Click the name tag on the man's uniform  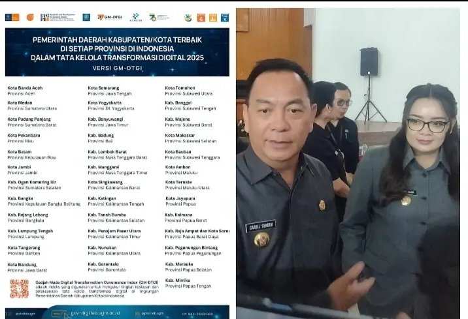[260, 226]
